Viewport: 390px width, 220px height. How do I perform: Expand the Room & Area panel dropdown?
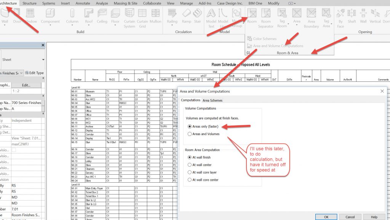[x=287, y=53]
